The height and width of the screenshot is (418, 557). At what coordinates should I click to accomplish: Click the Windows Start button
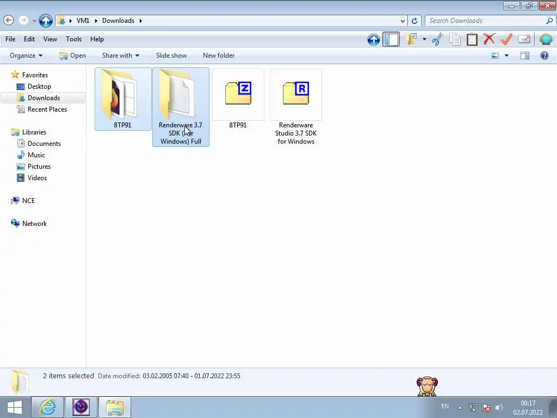15,407
